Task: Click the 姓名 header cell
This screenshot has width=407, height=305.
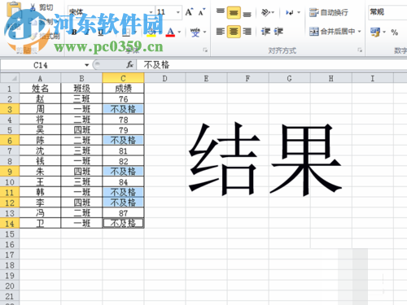Action: pyautogui.click(x=40, y=89)
